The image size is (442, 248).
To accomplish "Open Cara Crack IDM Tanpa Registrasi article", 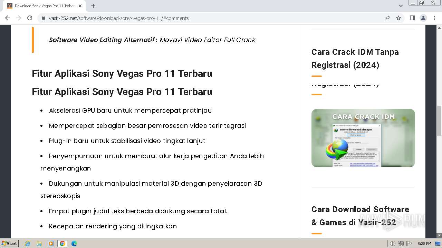I will click(x=355, y=59).
